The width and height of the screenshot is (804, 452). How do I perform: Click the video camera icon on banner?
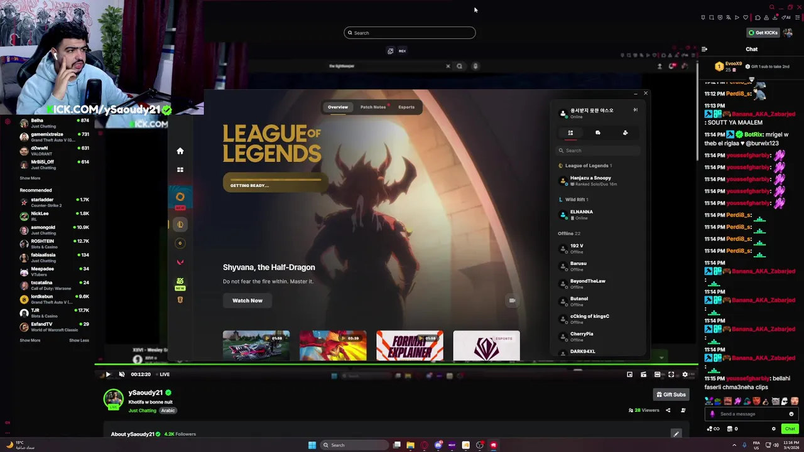pos(513,301)
